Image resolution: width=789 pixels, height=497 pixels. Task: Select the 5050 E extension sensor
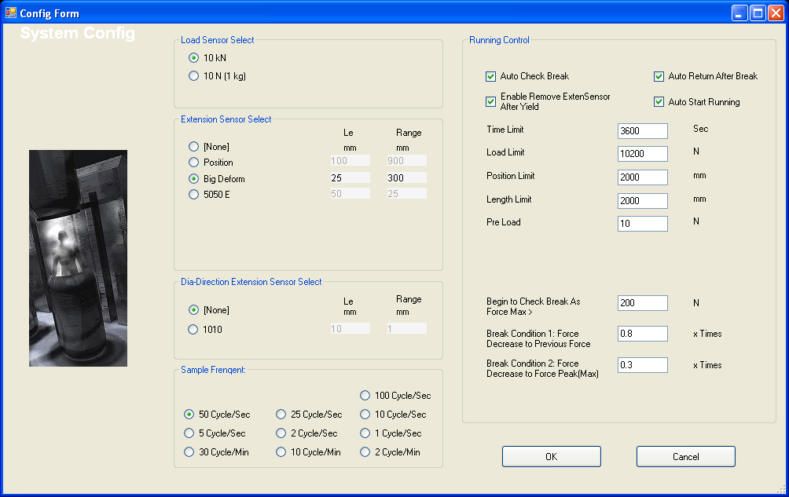[x=194, y=195]
